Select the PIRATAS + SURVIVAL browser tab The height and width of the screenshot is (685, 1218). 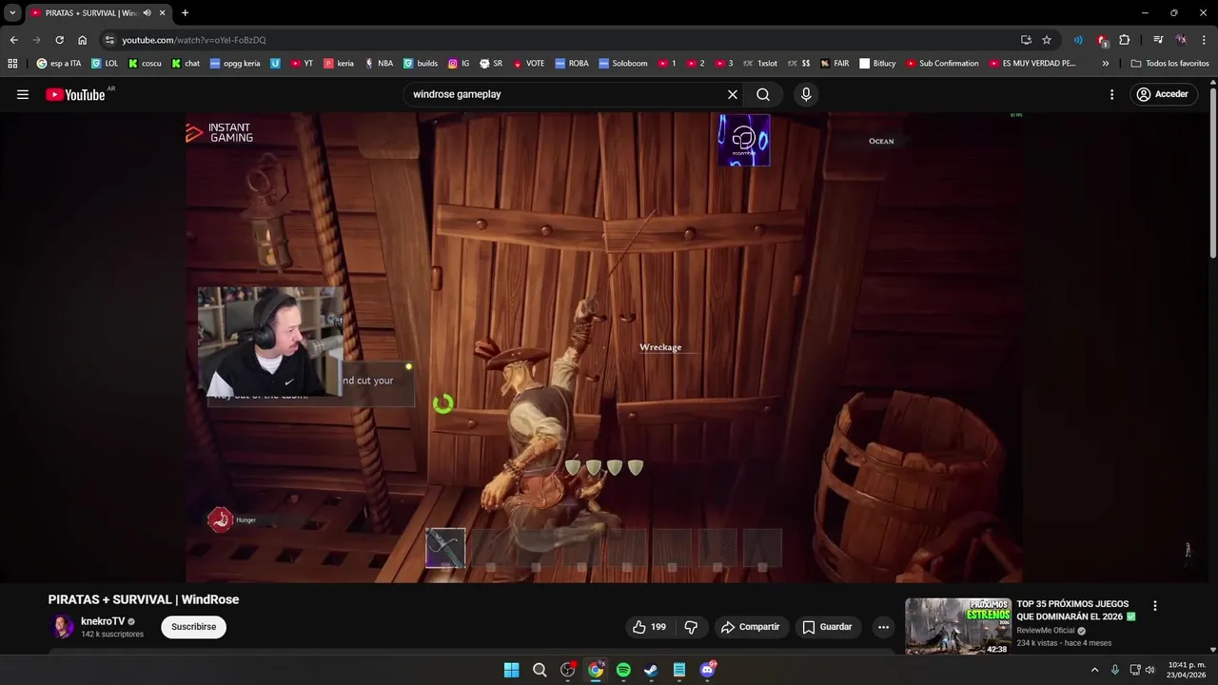tap(98, 13)
